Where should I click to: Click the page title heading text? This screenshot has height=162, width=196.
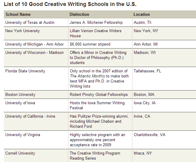pyautogui.click(x=70, y=4)
